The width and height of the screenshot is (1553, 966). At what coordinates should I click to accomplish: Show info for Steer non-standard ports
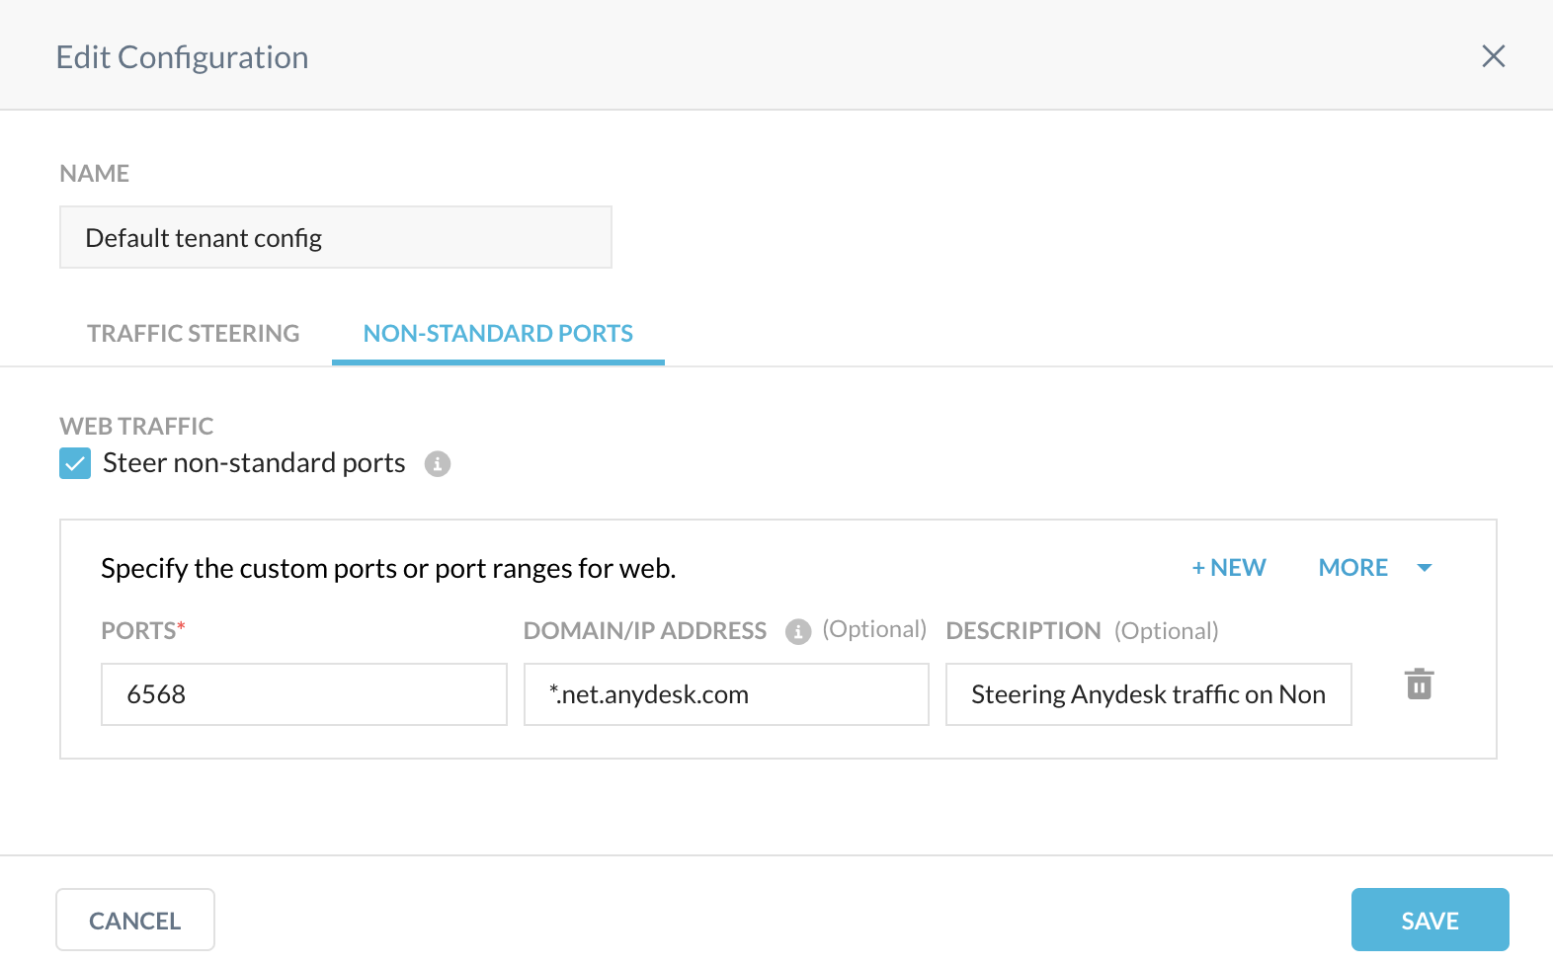(x=438, y=463)
